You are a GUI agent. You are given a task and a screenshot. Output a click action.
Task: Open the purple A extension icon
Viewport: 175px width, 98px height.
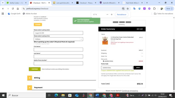pyautogui.click(x=144, y=8)
